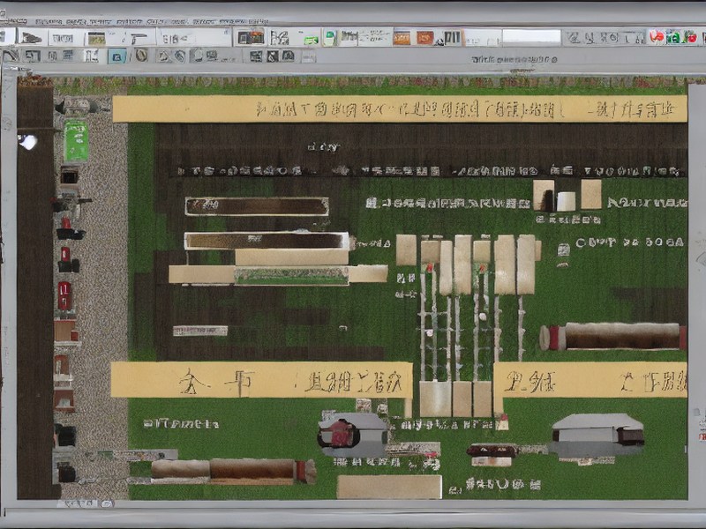Click the wide tan banner at canvas top

pos(400,108)
